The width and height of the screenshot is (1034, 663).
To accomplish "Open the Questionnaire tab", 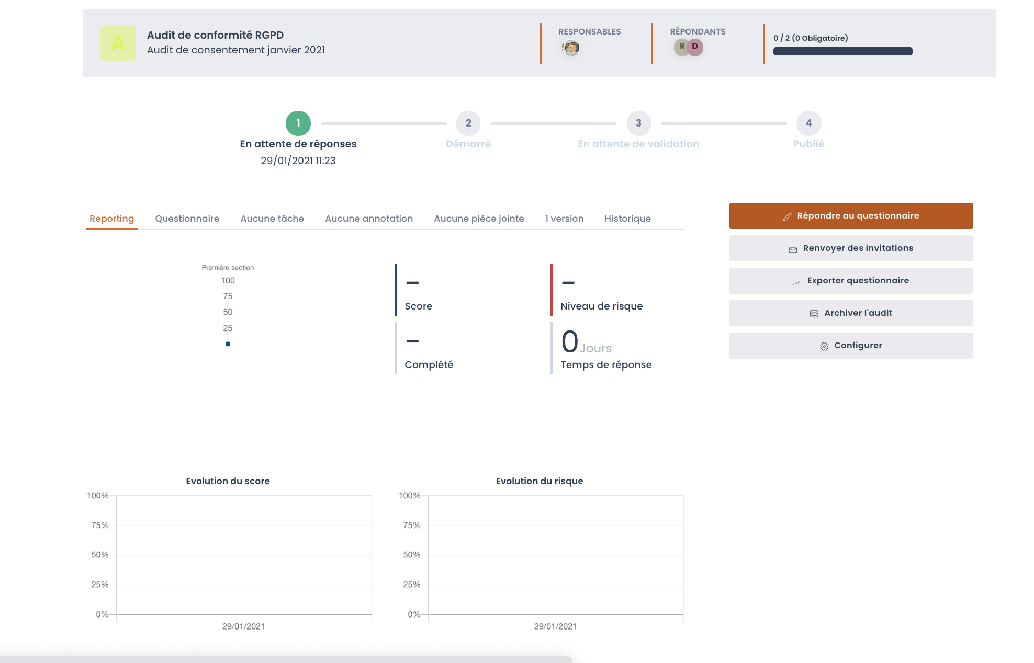I will [187, 219].
